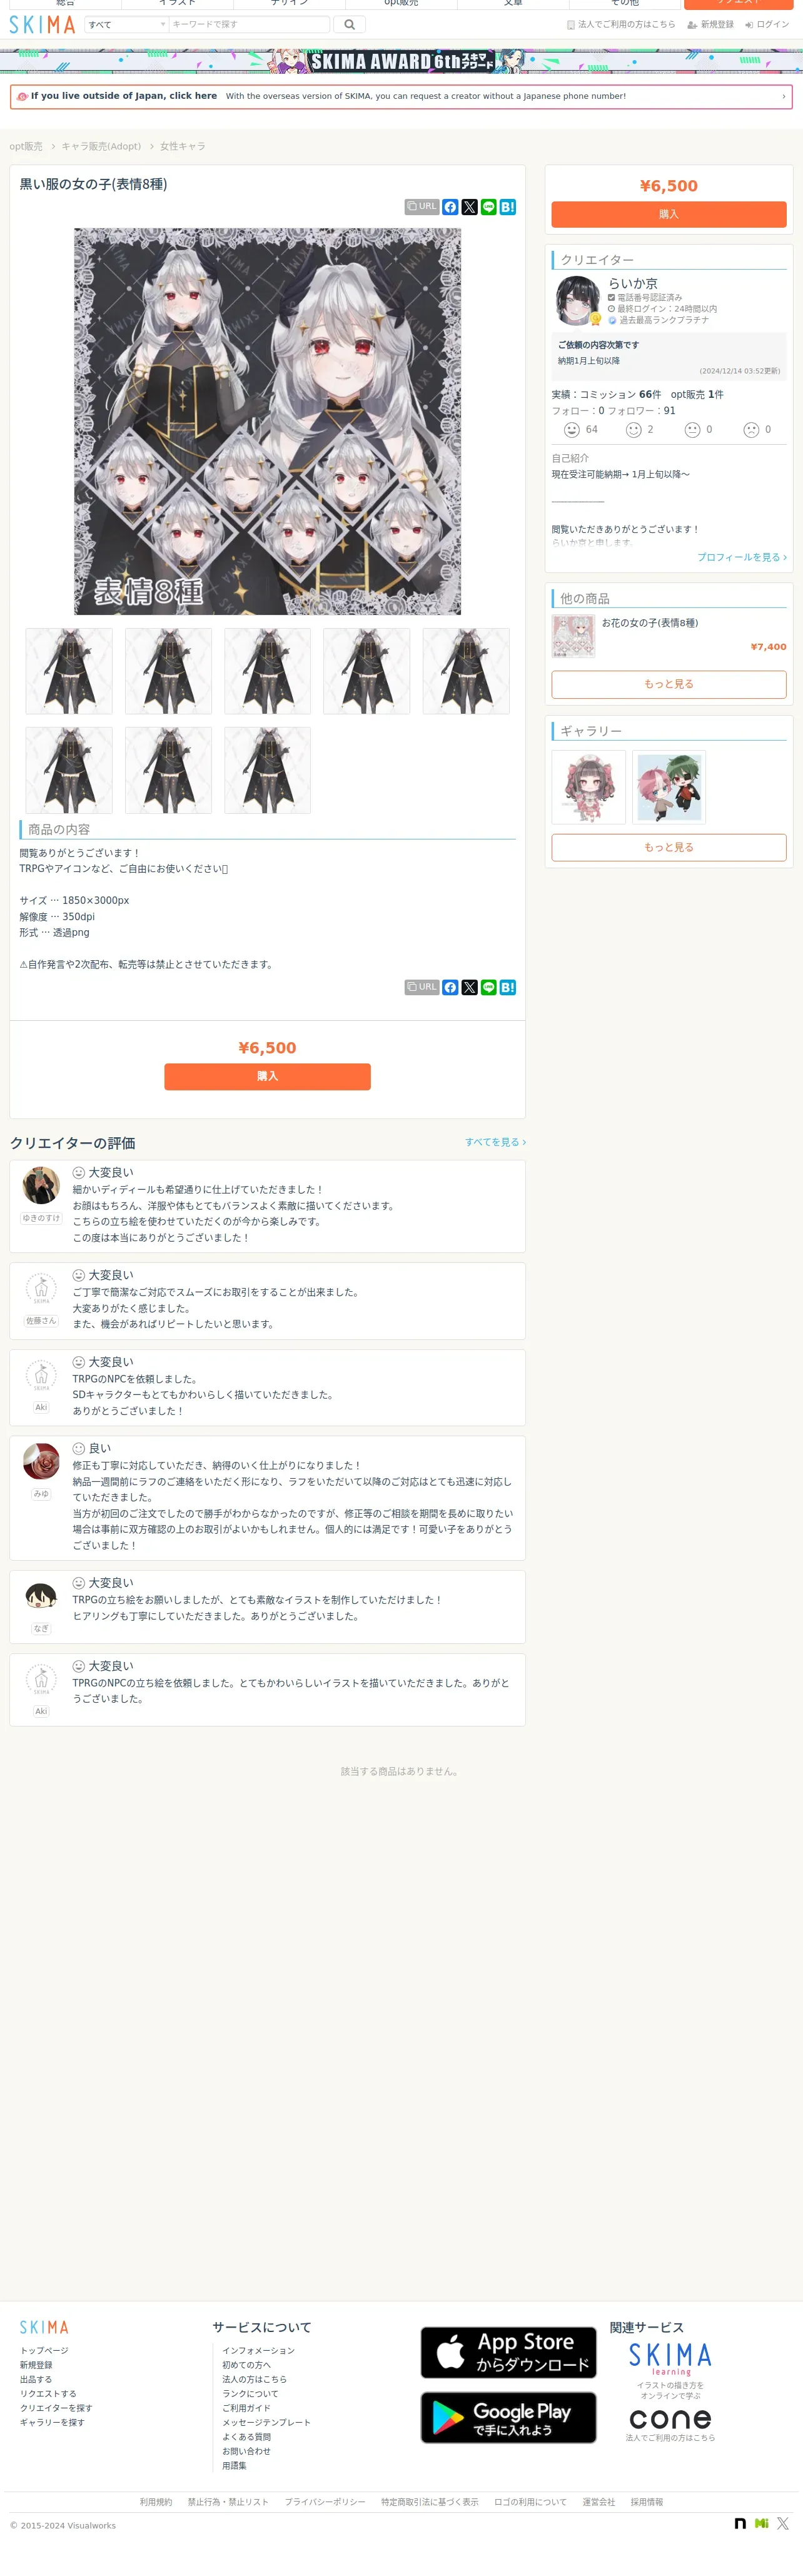The width and height of the screenshot is (803, 2576).
Task: Open 法人でご利用の方はこちら header link
Action: pos(621,25)
